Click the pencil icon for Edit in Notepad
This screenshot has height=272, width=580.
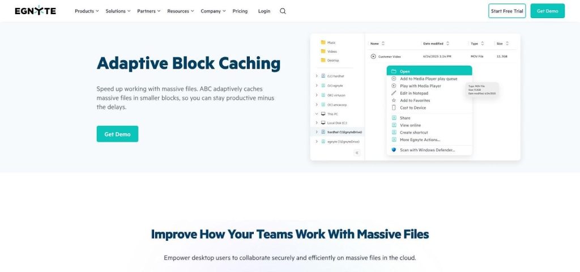(394, 93)
